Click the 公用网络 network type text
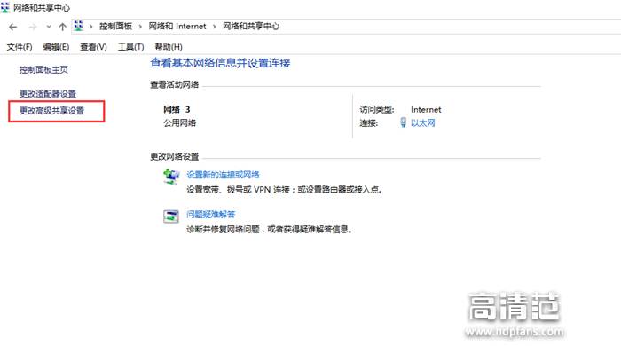This screenshot has height=346, width=621. (180, 123)
